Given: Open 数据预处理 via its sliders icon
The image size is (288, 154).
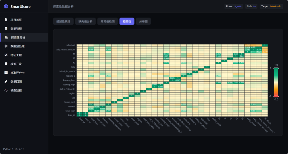Looking at the screenshot, I should click(x=6, y=46).
